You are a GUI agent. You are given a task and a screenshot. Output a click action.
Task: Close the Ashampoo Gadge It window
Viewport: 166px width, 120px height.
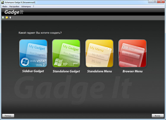point(161,2)
